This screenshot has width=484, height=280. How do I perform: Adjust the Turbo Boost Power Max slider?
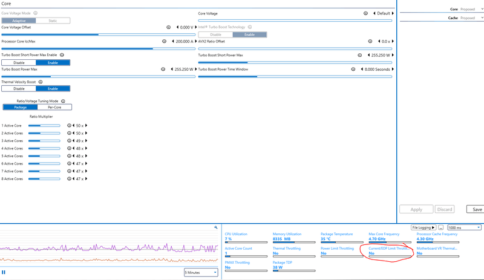(99, 77)
